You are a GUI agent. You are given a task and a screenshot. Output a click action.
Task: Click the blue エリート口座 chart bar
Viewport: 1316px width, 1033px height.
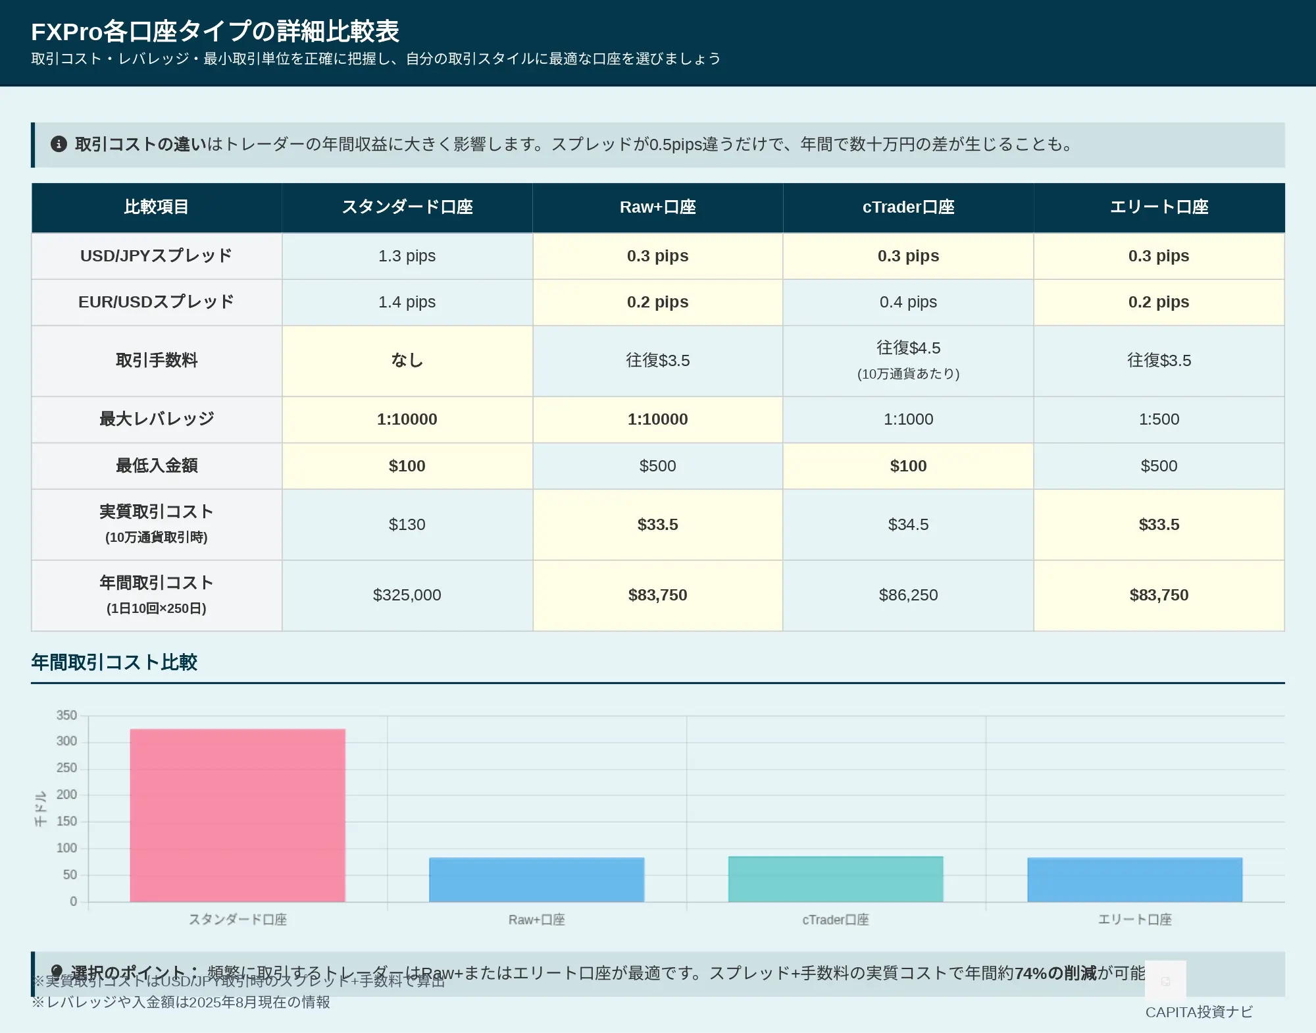(1135, 880)
